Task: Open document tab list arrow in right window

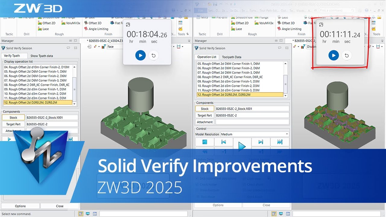Action: pyautogui.click(x=382, y=41)
